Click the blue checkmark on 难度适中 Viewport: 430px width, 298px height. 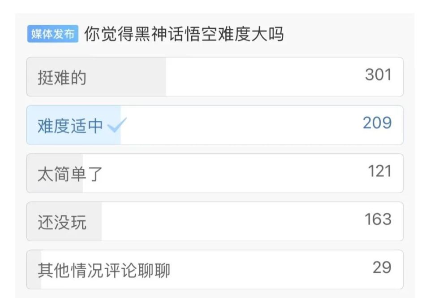pos(116,125)
